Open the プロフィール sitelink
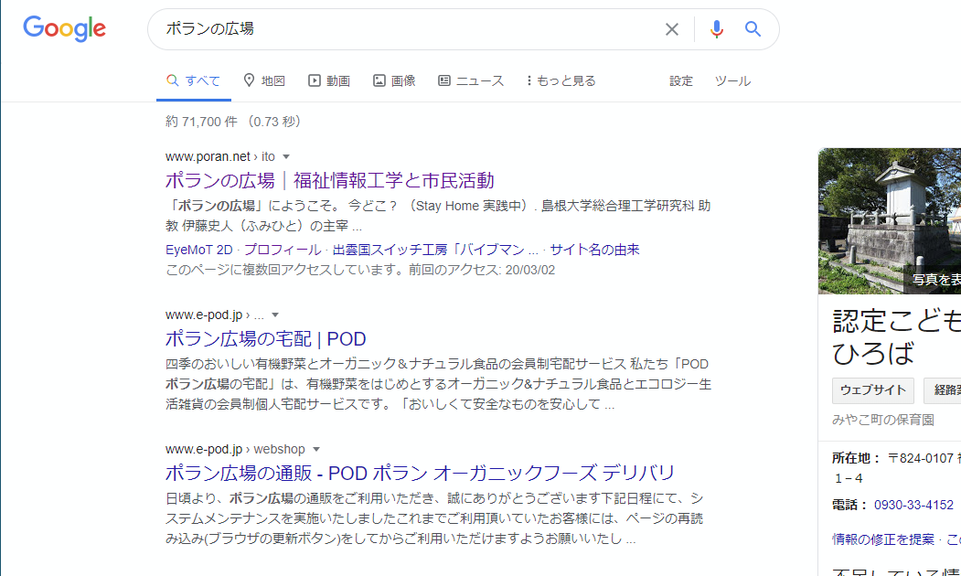This screenshot has width=961, height=576. click(x=283, y=250)
